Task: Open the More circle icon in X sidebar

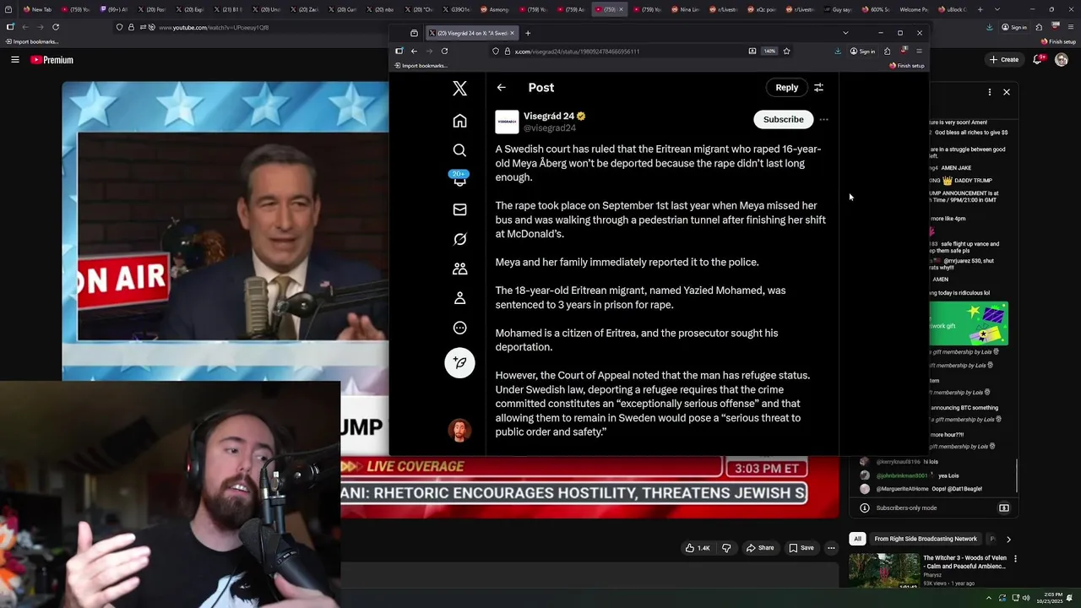Action: click(459, 328)
